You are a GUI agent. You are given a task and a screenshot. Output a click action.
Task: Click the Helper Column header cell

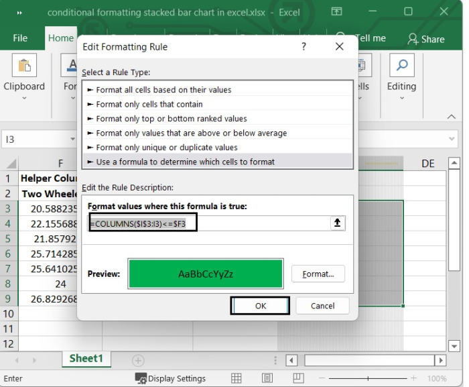pos(48,178)
